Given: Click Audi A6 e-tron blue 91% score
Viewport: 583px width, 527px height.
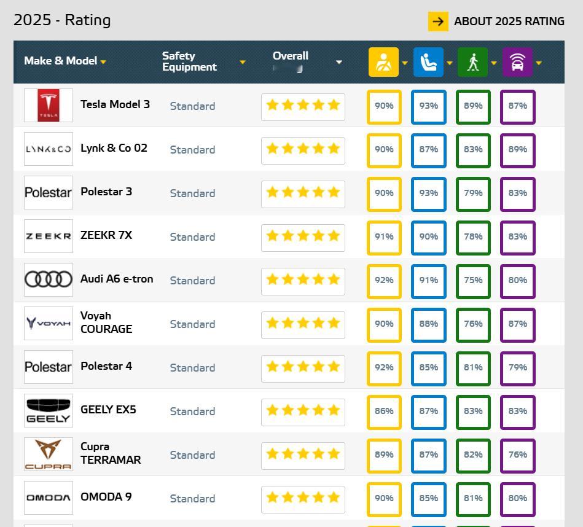Looking at the screenshot, I should pyautogui.click(x=429, y=281).
